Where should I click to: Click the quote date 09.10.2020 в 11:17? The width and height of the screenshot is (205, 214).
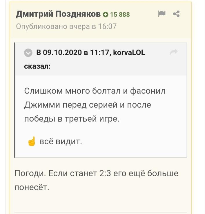(76, 53)
